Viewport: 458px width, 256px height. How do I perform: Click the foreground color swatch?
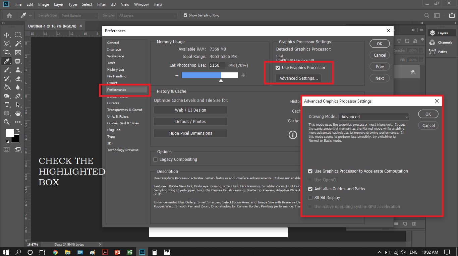[x=10, y=133]
